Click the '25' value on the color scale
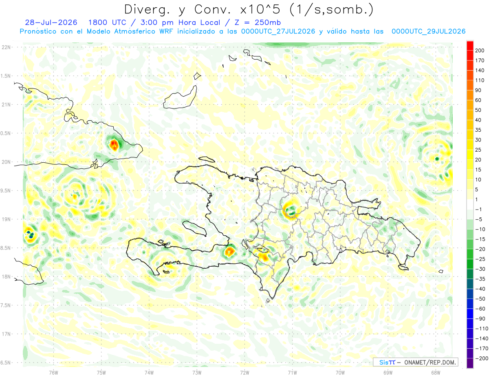The width and height of the screenshot is (489, 378). (478, 150)
